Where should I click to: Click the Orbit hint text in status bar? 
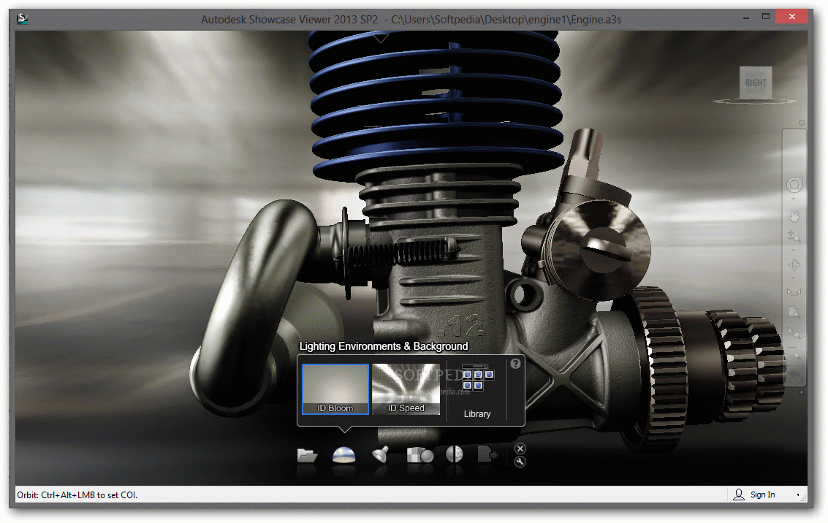pyautogui.click(x=77, y=495)
